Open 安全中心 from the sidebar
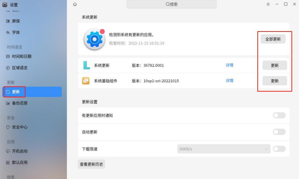 pyautogui.click(x=19, y=127)
